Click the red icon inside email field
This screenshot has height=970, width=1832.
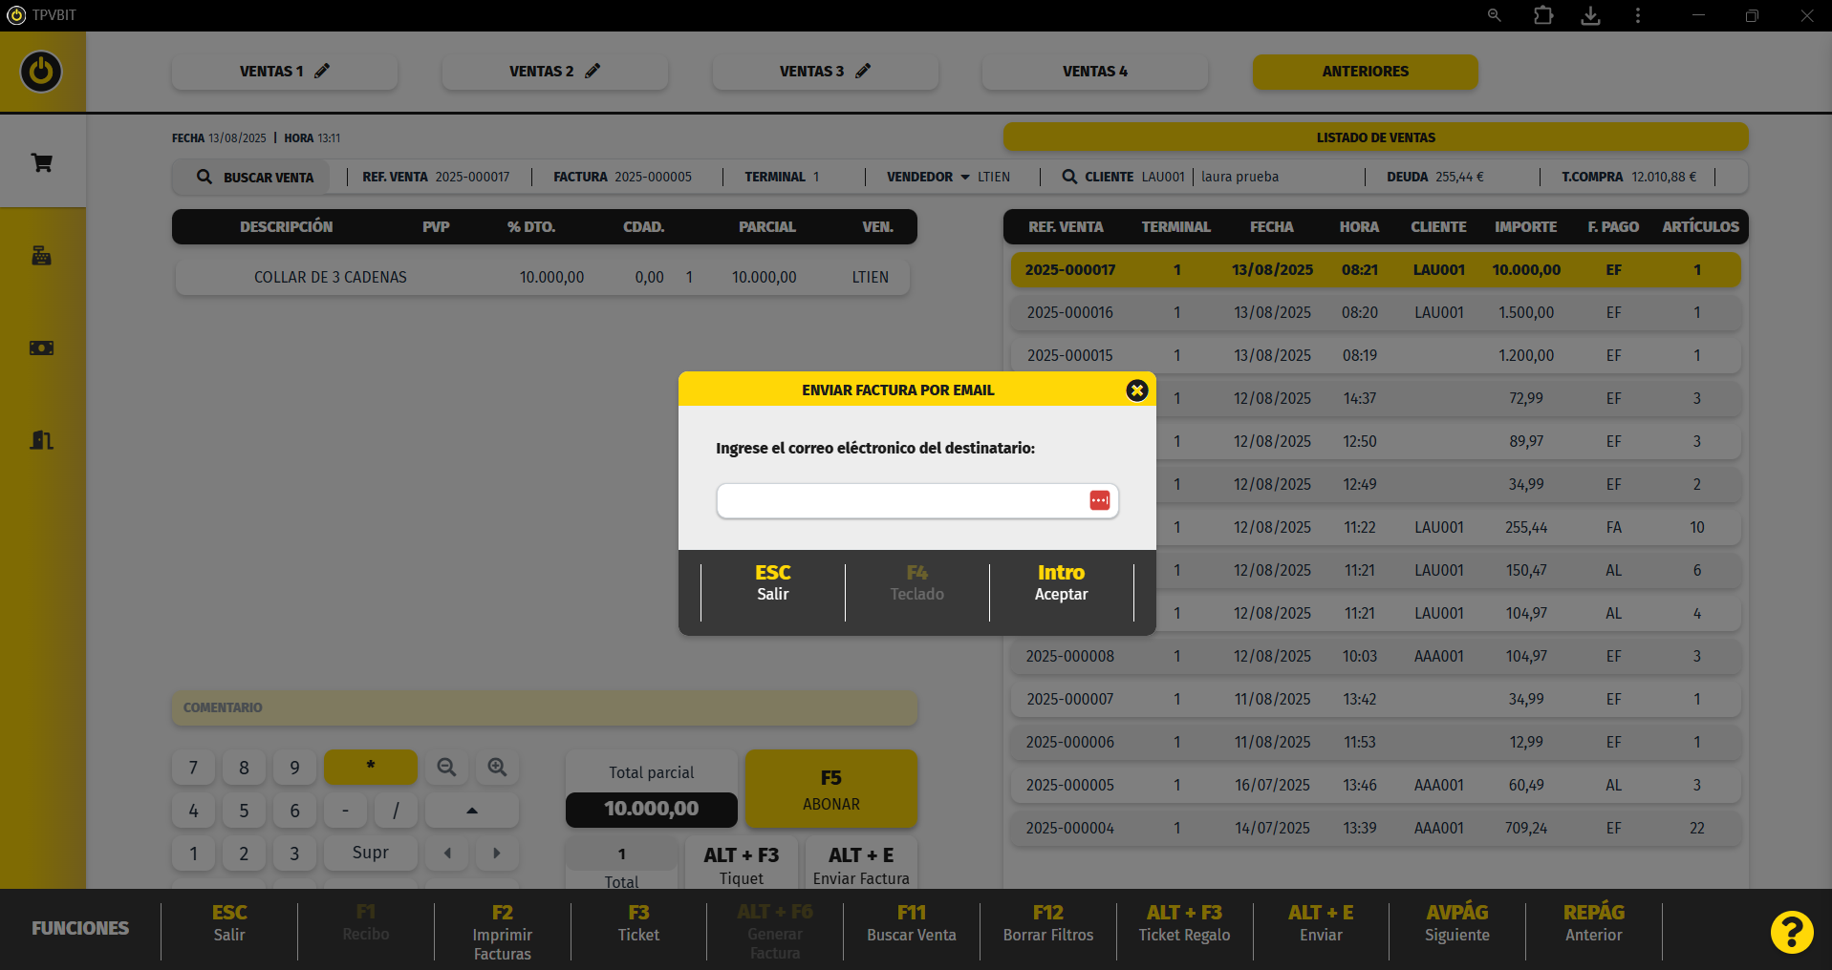pyautogui.click(x=1099, y=501)
